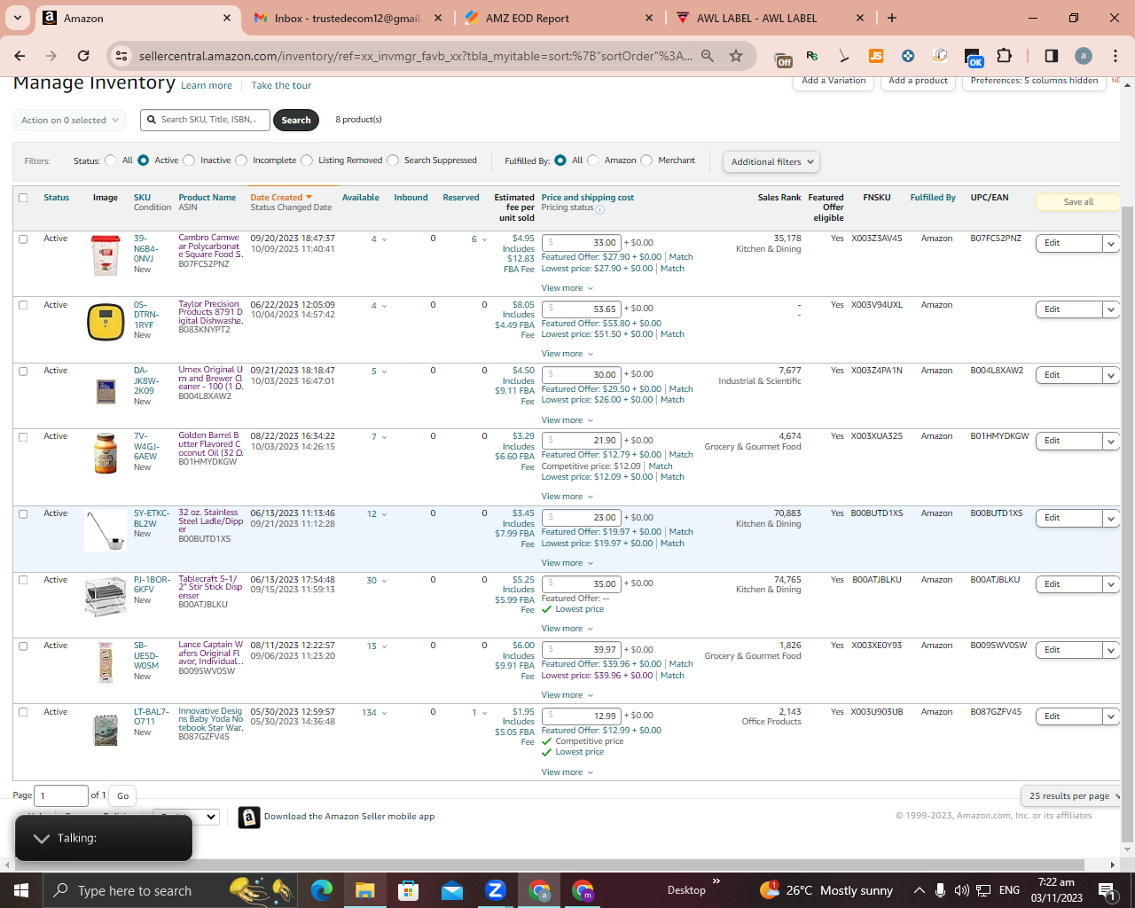Viewport: 1135px width, 908px height.
Task: Open the Windows Start menu
Action: click(21, 890)
